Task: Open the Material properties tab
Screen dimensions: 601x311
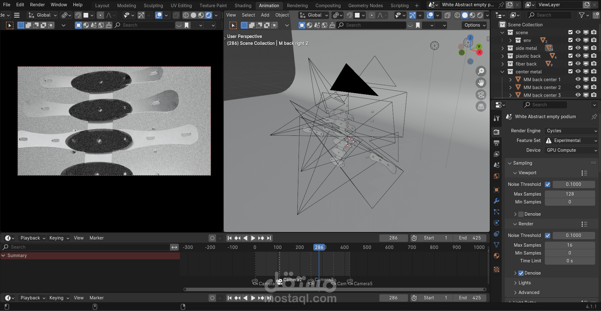Action: tap(497, 256)
